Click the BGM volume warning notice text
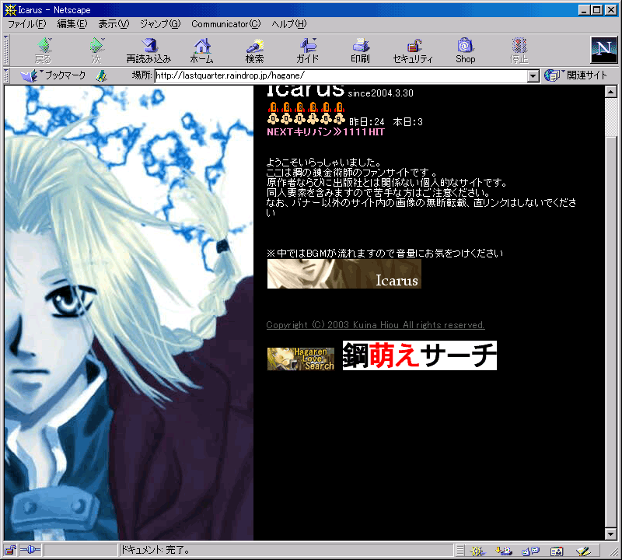Viewport: 622px width, 560px height. coord(385,254)
